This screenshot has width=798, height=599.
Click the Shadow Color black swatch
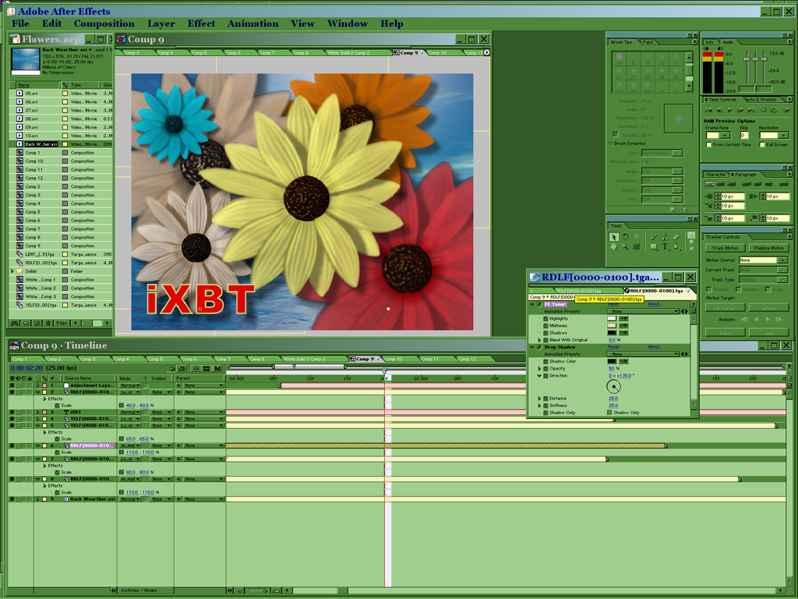[x=612, y=361]
